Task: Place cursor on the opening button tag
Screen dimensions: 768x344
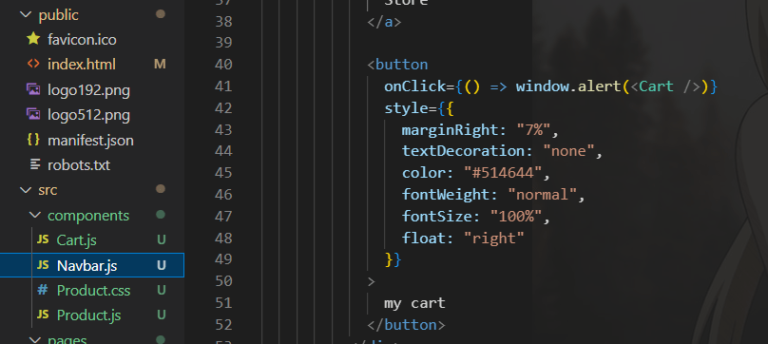Action: point(397,65)
